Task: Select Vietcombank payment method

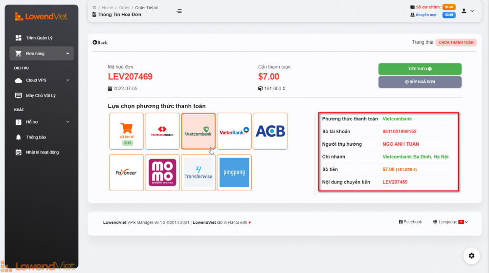Action: tap(198, 131)
